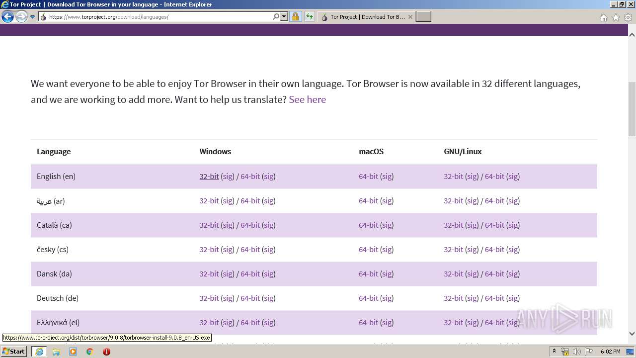Click the 6:02 PM taskbar clock

coord(610,352)
